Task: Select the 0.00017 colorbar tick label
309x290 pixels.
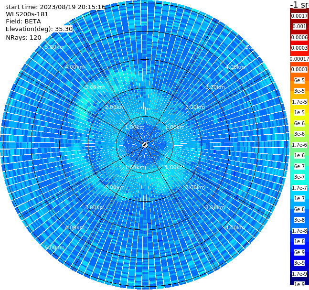Action: click(x=299, y=59)
